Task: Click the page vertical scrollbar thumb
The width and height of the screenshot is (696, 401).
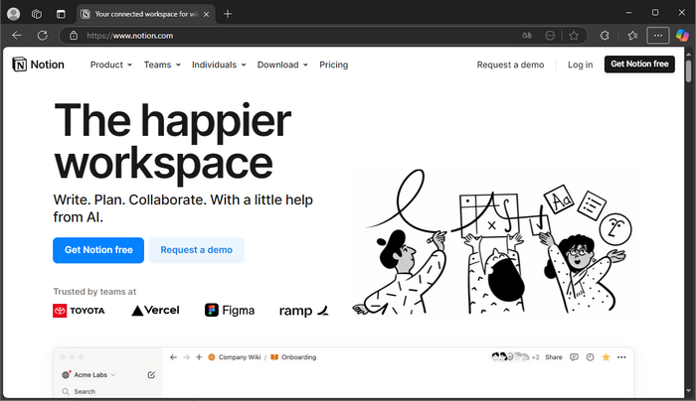Action: [x=689, y=71]
